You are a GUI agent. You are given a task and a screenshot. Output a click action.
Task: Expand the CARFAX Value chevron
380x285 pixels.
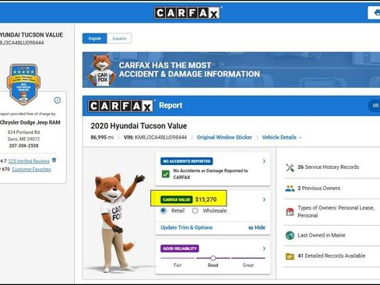[264, 199]
